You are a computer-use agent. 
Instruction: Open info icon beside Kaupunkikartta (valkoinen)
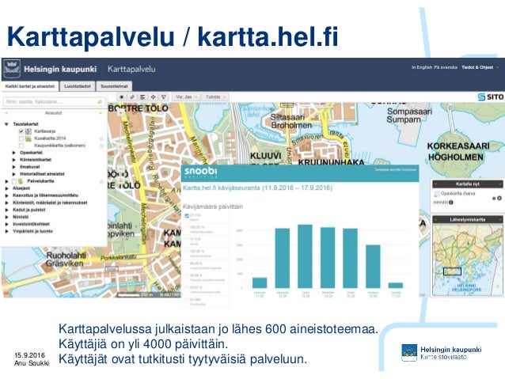tap(101, 146)
